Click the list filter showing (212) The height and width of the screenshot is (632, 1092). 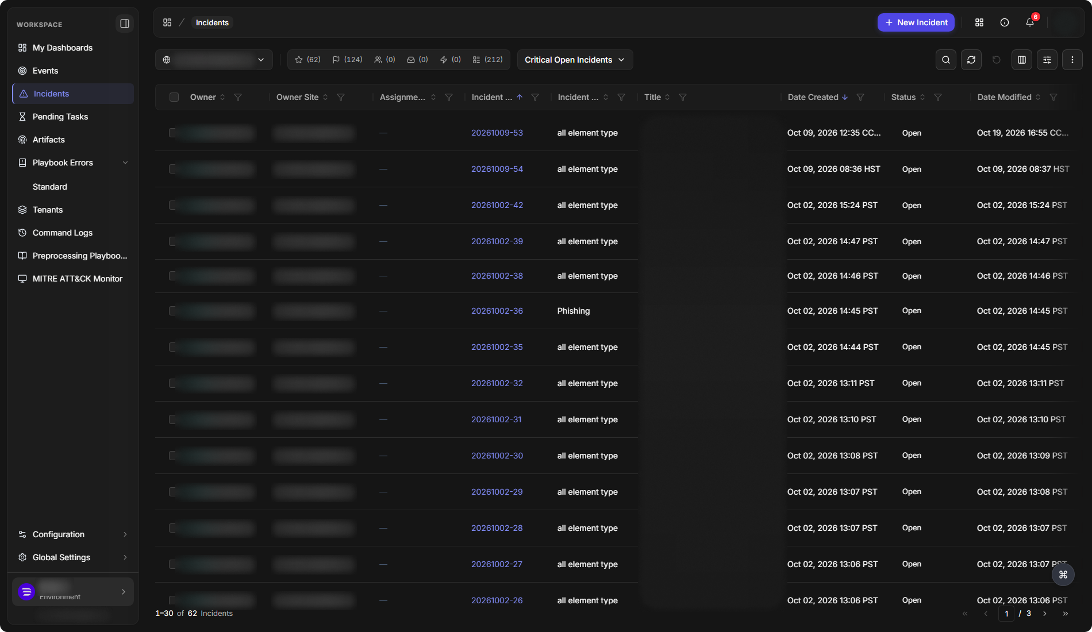487,60
